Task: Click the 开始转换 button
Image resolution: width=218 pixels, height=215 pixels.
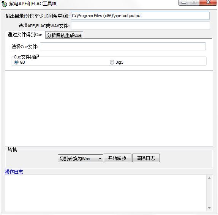Action: point(117,158)
